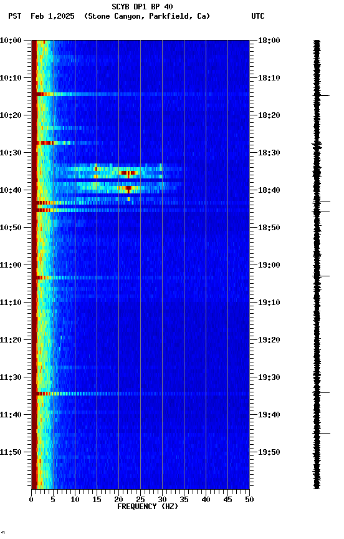344x539 pixels.
Task: Click the 10:30 PST time label
Action: click(x=11, y=153)
